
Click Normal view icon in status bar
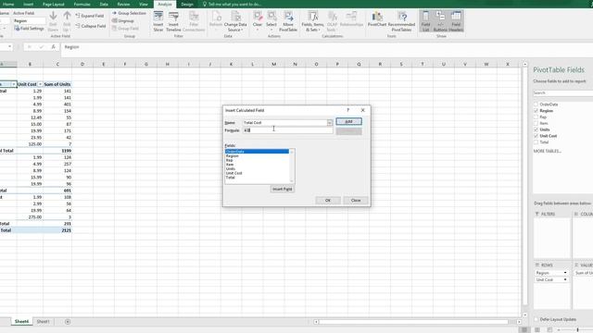pos(524,330)
